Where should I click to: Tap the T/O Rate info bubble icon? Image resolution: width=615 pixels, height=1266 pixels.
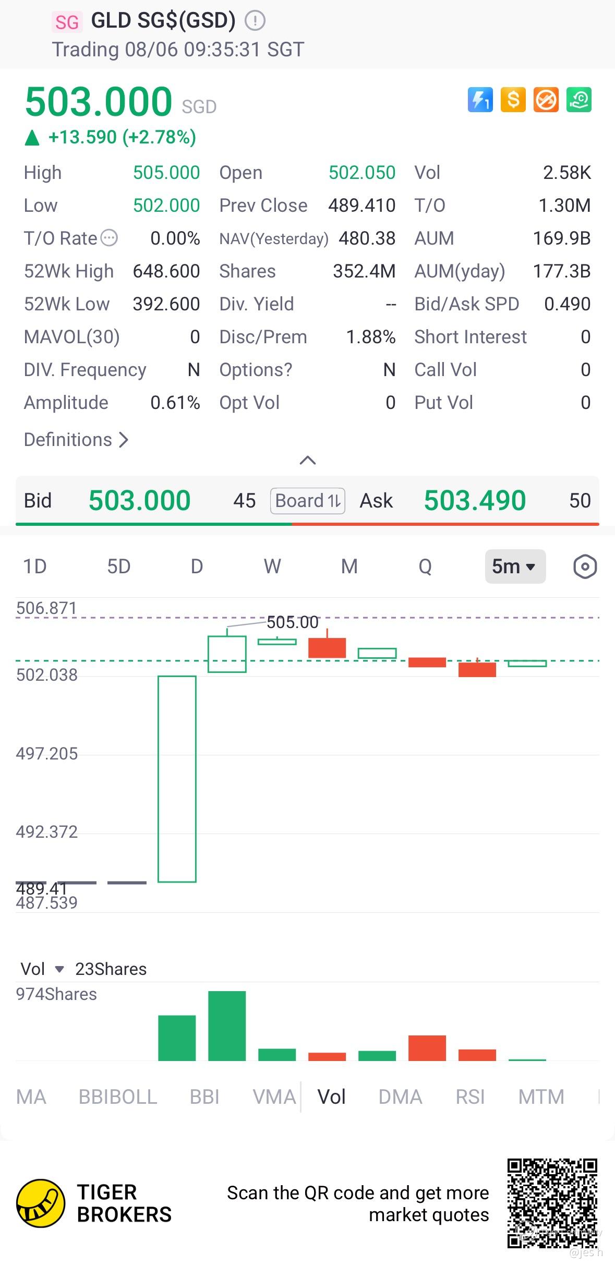coord(109,238)
